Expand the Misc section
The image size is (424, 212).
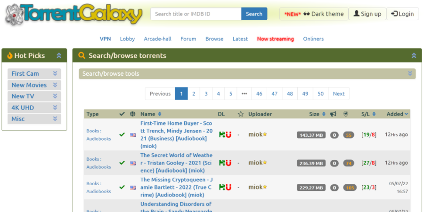coord(34,119)
